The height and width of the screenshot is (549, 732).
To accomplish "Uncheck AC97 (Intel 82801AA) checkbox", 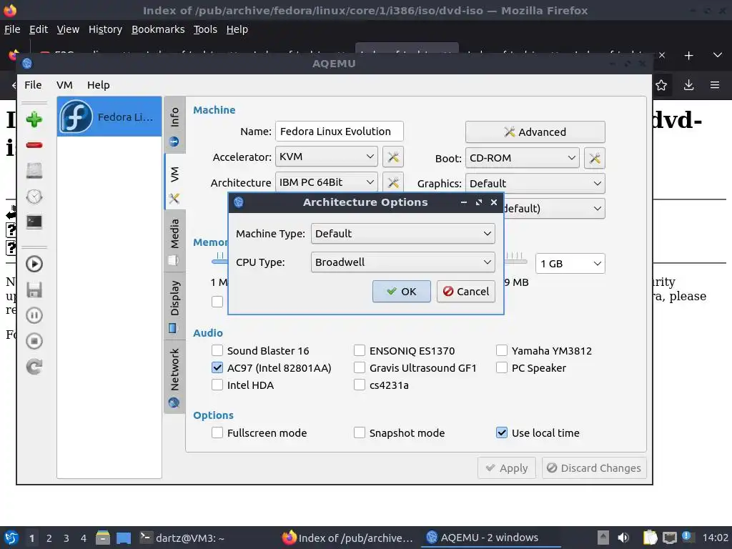I will coord(217,368).
